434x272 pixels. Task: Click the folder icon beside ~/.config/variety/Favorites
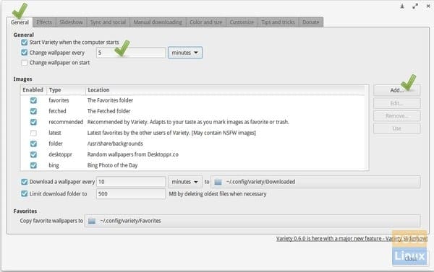(92, 221)
